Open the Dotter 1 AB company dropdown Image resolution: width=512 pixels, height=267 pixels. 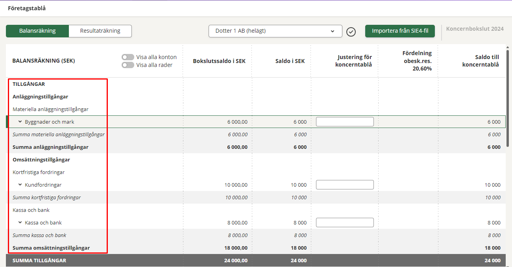pos(275,31)
